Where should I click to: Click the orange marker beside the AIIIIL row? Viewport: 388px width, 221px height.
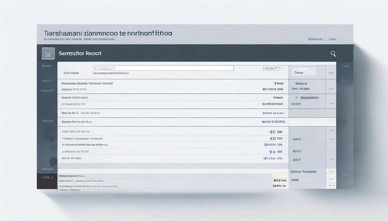tap(329, 150)
